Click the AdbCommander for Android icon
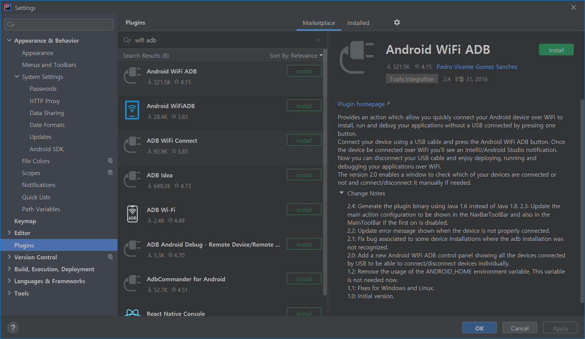585x339 pixels. pyautogui.click(x=132, y=283)
